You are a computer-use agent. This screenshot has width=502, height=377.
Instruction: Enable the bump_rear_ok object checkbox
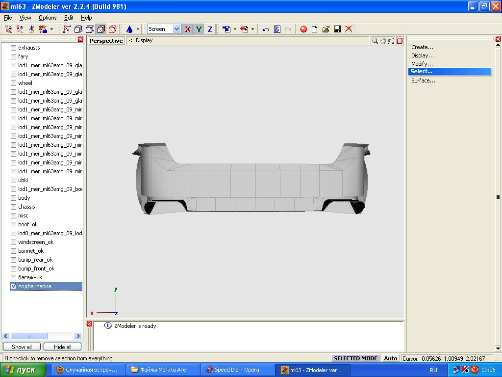pyautogui.click(x=14, y=260)
